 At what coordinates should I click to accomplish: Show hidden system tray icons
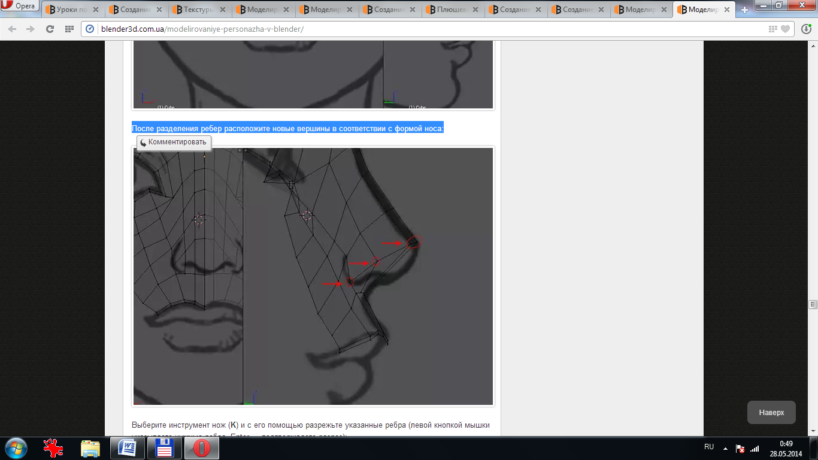click(726, 447)
